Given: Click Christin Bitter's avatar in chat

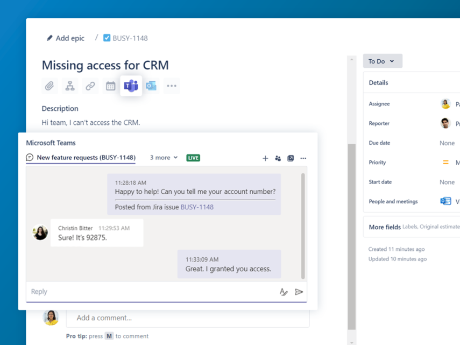Looking at the screenshot, I should (40, 233).
